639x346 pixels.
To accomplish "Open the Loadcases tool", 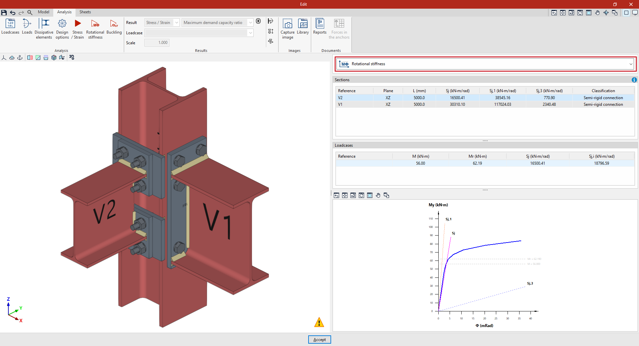I will tap(10, 27).
